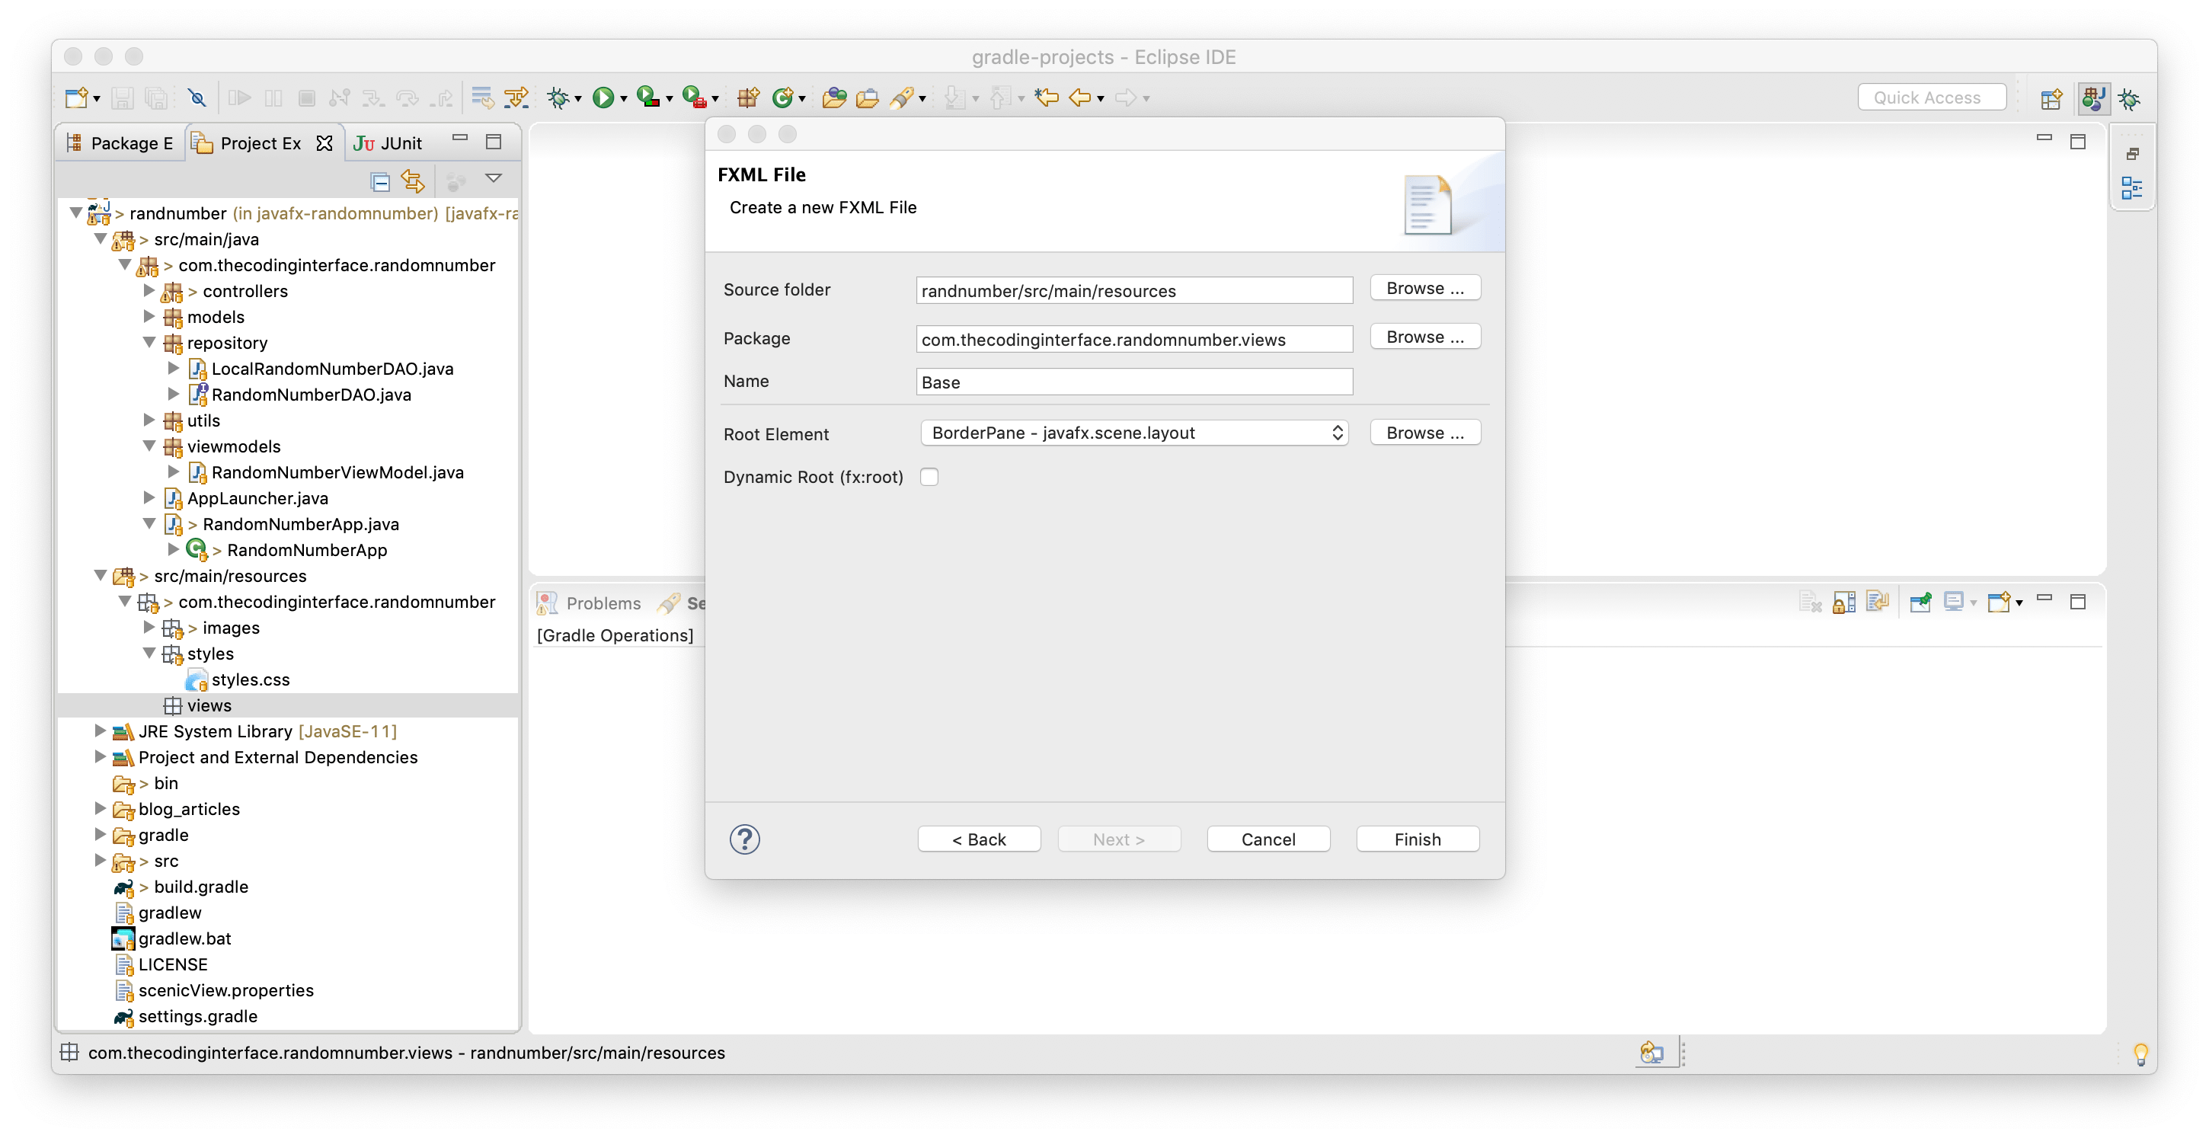Click the Open Type toolbar icon

(x=836, y=97)
